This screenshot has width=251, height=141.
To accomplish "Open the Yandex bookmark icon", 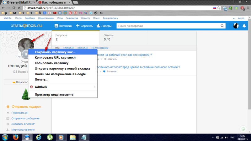I will (50, 13).
